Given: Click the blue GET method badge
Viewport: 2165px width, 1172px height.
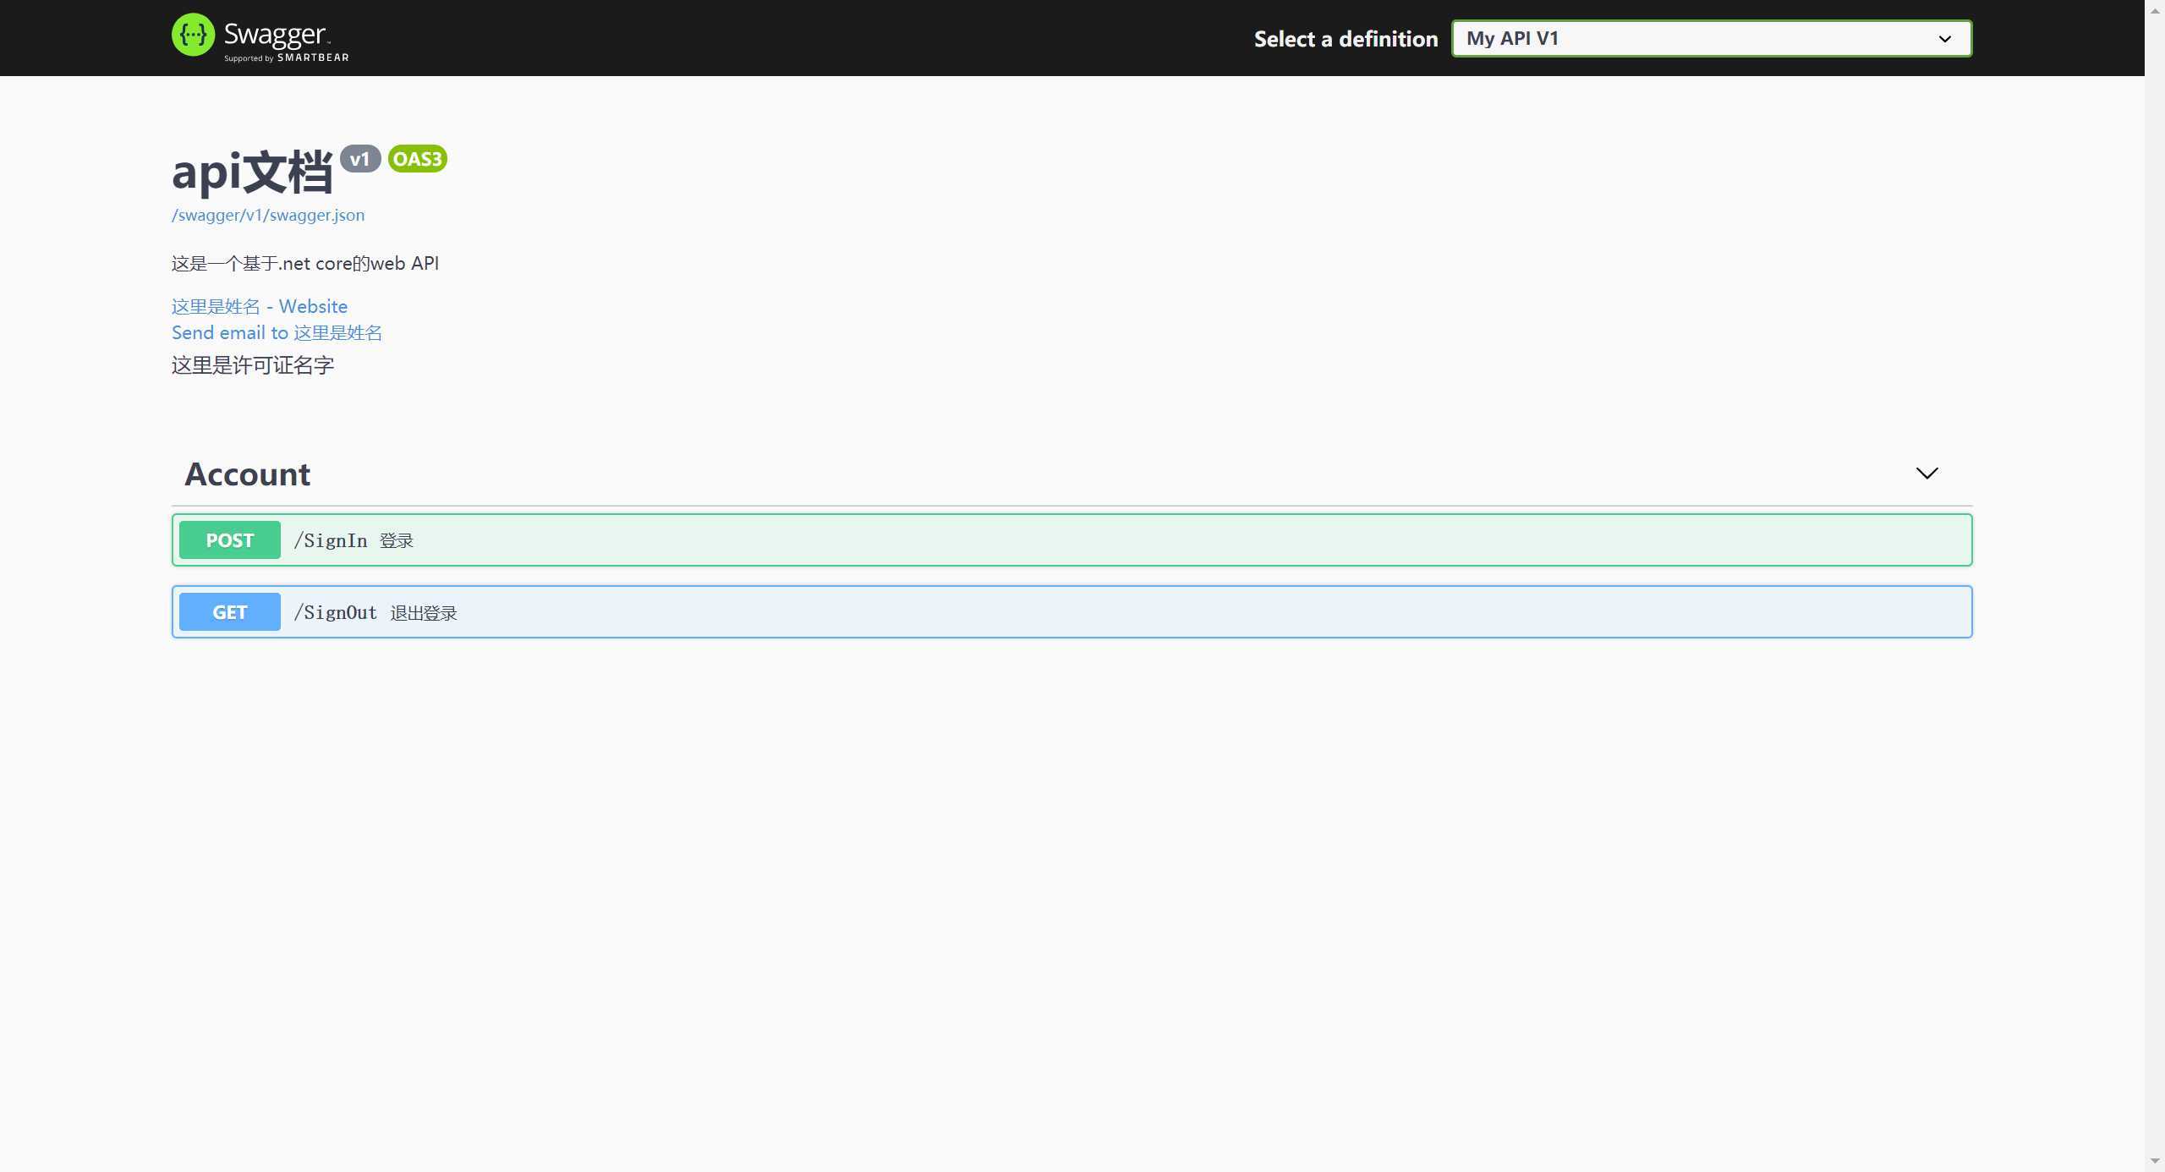Looking at the screenshot, I should point(229,612).
